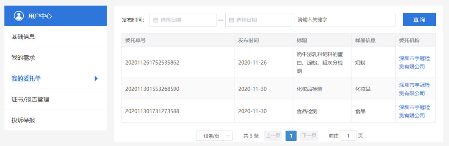
Task: Open the start date 选择日期 picker
Action: [183, 20]
